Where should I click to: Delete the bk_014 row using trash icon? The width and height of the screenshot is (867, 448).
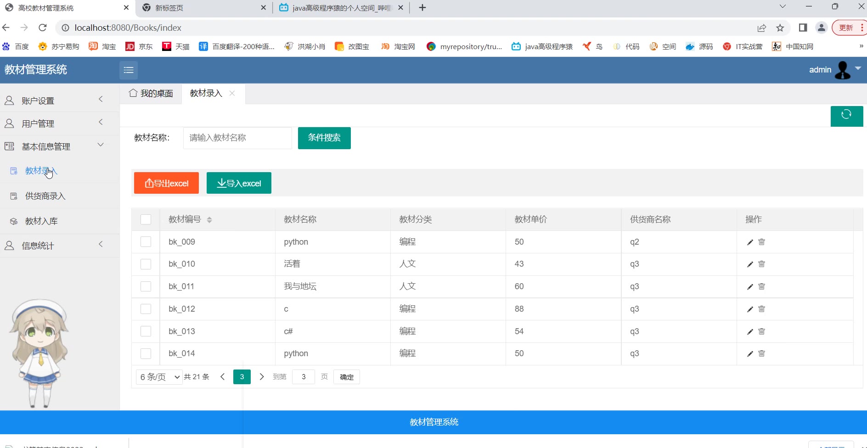pyautogui.click(x=761, y=353)
